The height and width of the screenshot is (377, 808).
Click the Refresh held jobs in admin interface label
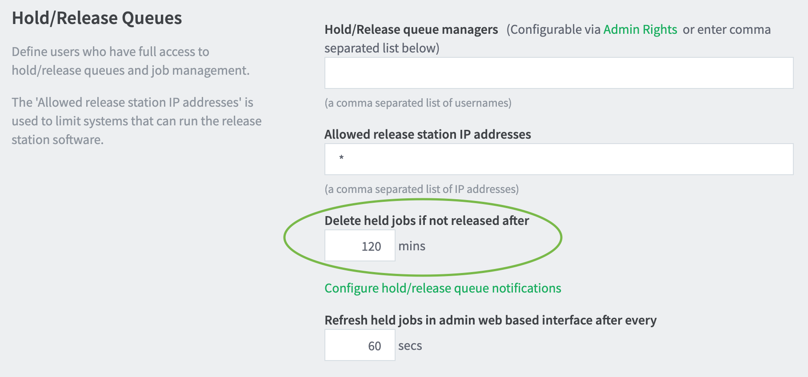coord(491,320)
